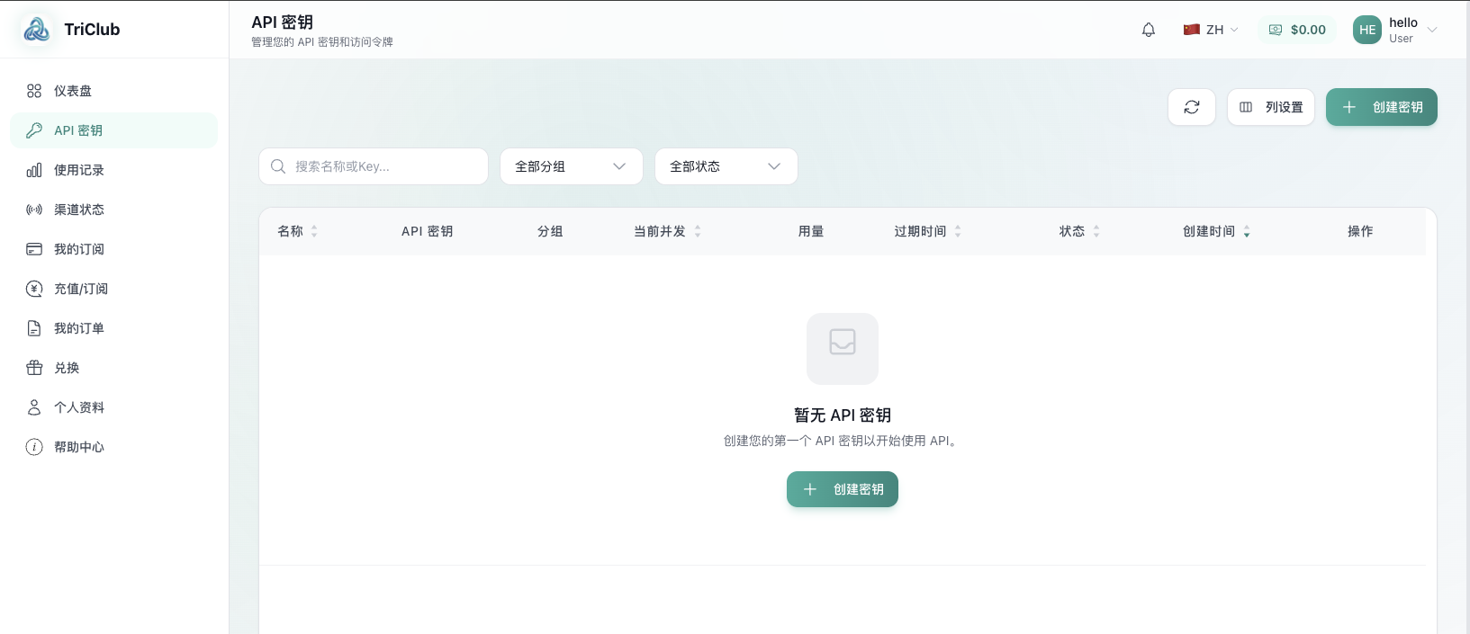Sort table by 创建时间 column
The width and height of the screenshot is (1470, 634).
click(1247, 231)
